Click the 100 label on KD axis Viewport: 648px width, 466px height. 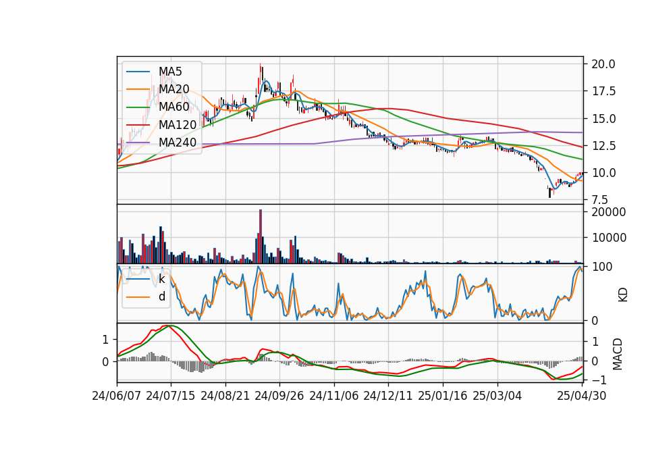602,267
